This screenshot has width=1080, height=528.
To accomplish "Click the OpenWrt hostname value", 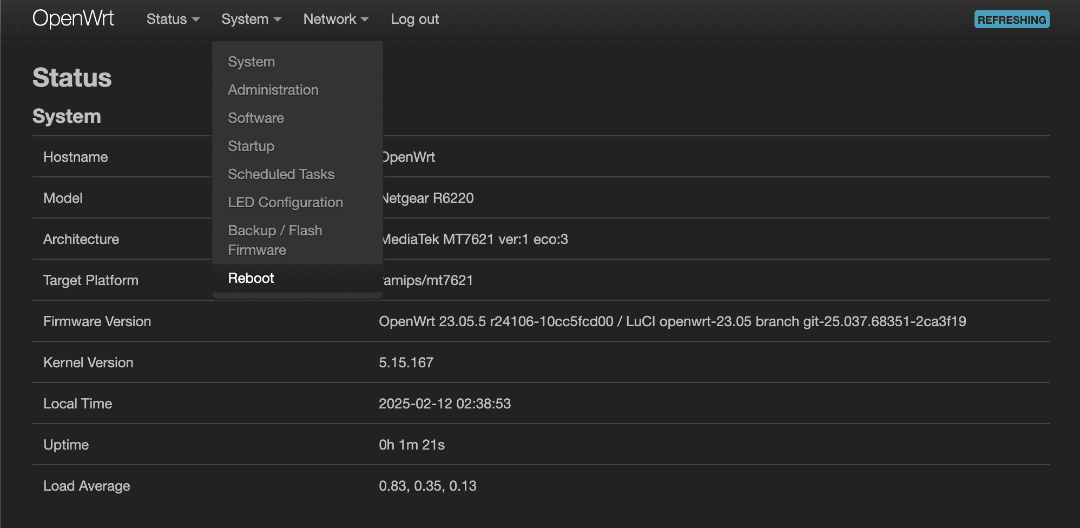I will click(x=409, y=157).
